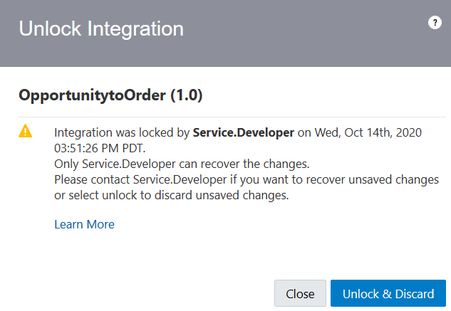Screen dimensions: 451x311
Task: Open help via the question mark icon
Action: tap(435, 23)
